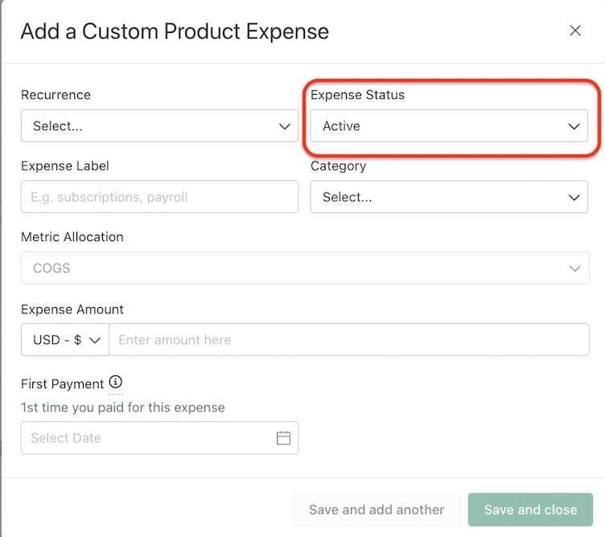Click the USD currency chevron arrow
Screen dimensions: 605x537
click(95, 340)
